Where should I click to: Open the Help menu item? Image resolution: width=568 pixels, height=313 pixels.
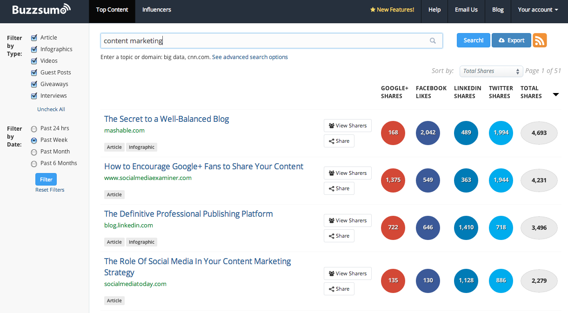click(x=434, y=9)
